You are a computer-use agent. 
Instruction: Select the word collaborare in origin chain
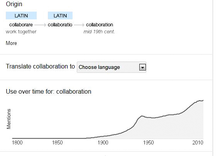pos(21,25)
